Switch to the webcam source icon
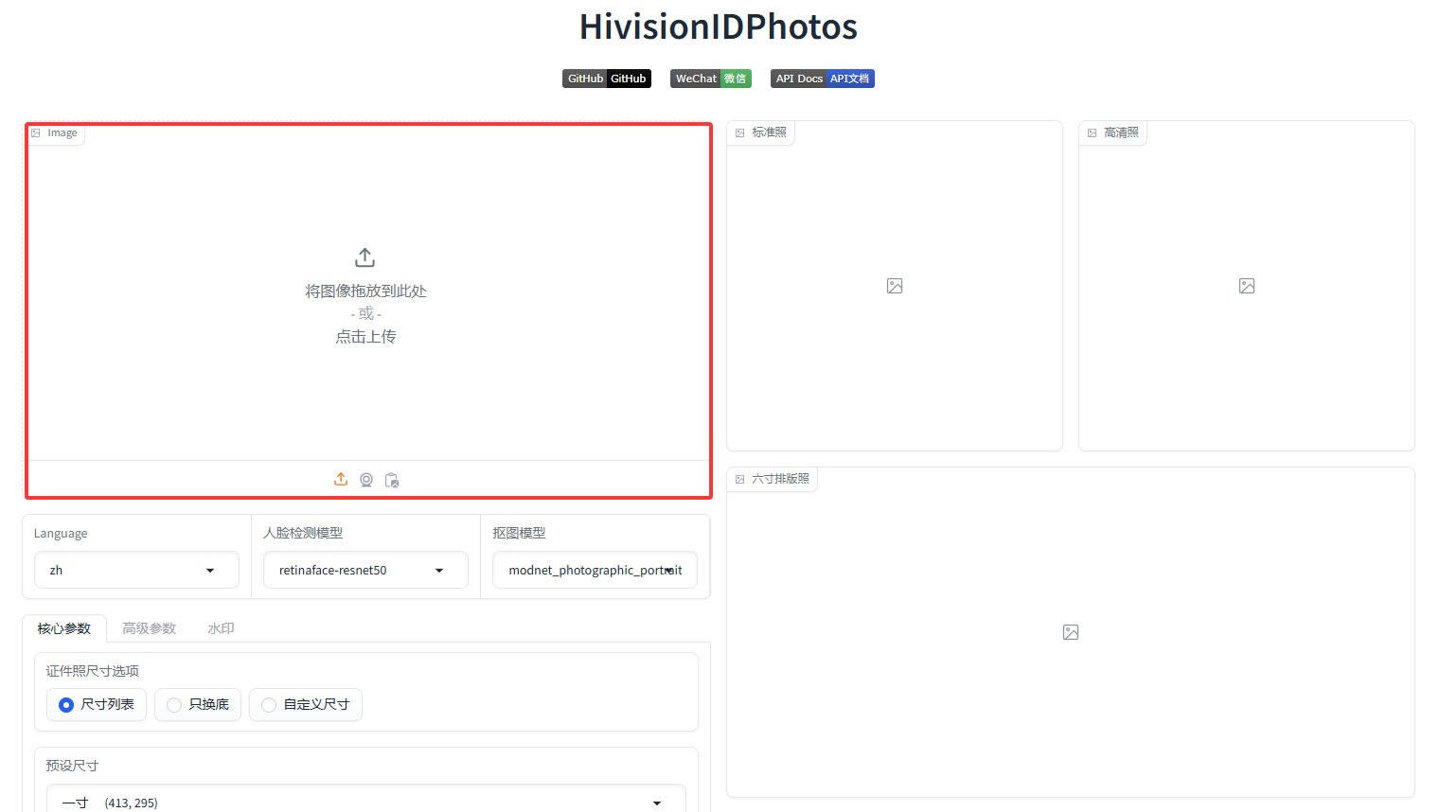 tap(366, 480)
